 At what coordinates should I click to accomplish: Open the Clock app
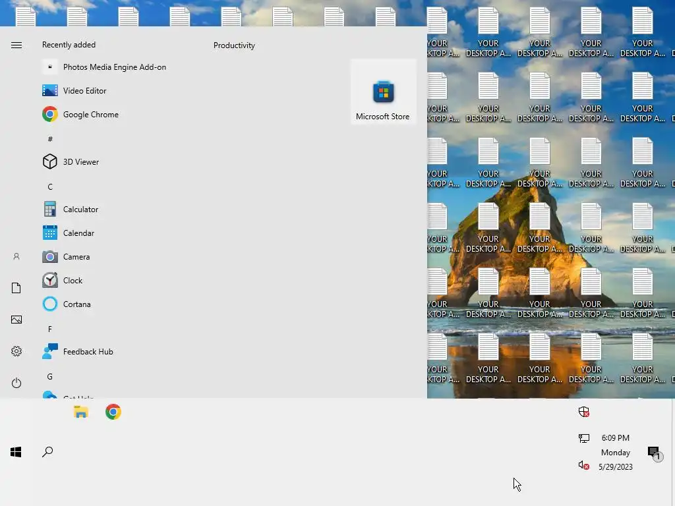click(63, 280)
